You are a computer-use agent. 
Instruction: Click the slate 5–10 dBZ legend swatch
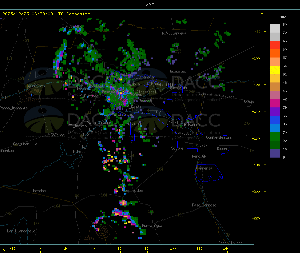[275, 153]
